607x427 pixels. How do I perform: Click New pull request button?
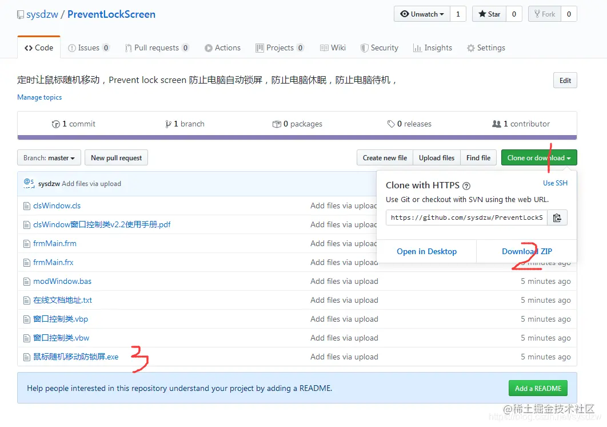pos(116,158)
